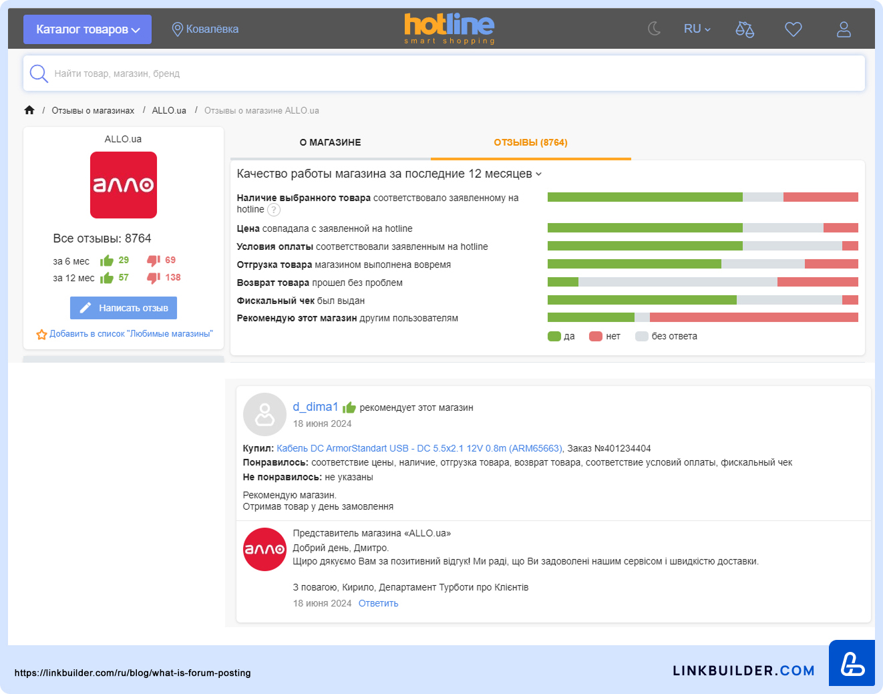
Task: Click Заказ №401234404 order text
Action: pos(609,448)
